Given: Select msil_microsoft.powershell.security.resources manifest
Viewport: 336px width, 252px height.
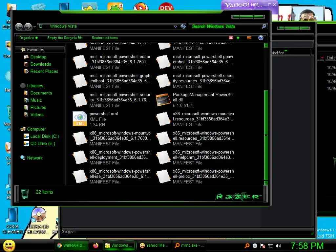Looking at the screenshot, I should coord(195,81).
